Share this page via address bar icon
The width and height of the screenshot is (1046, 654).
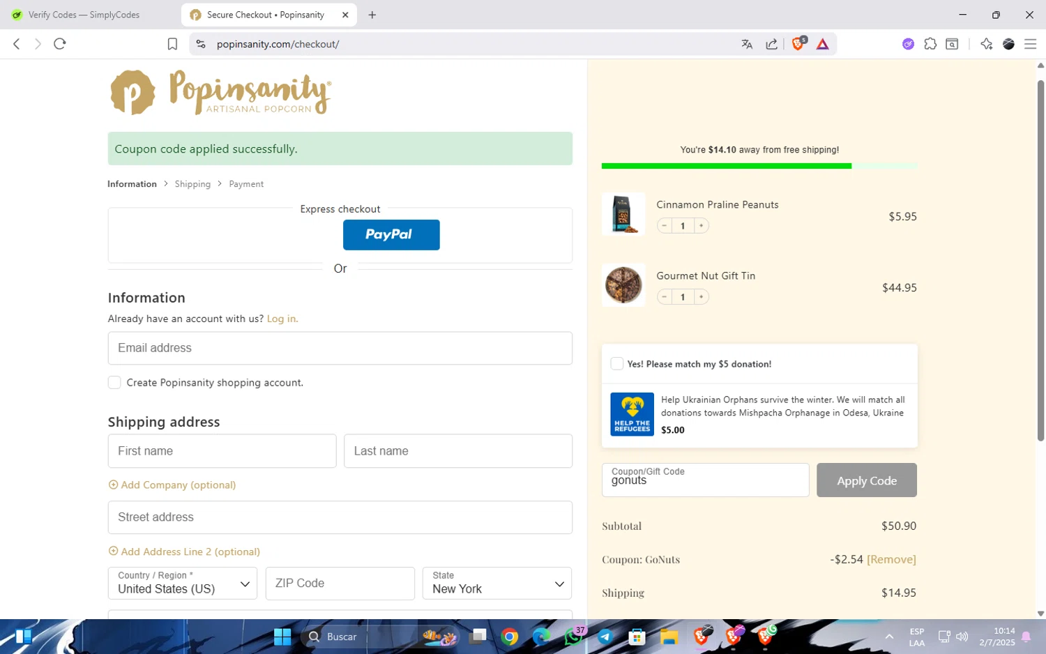771,44
